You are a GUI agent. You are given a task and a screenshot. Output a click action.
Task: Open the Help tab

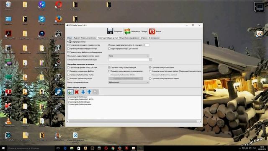pos(144,38)
